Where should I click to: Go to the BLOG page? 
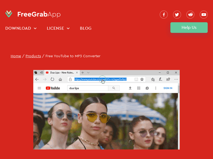point(86,28)
